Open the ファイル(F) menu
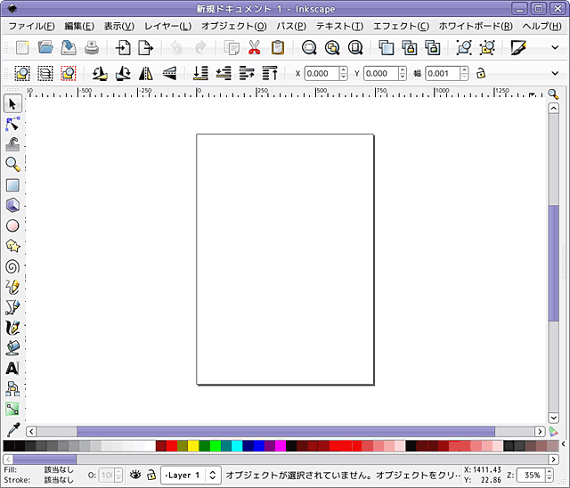Image resolution: width=570 pixels, height=488 pixels. 31,26
